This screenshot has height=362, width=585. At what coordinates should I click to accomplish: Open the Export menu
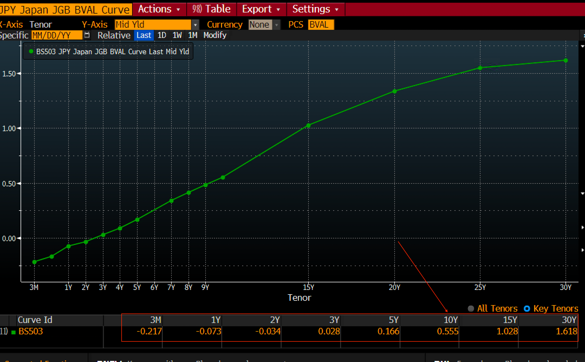tap(261, 9)
